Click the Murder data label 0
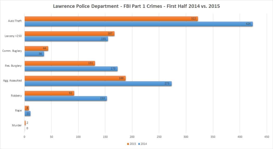 click(27, 128)
